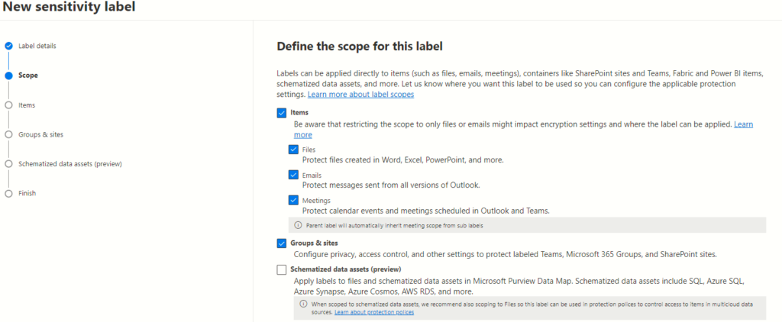Disable the Emails scope checkbox
Viewport: 782px width, 322px height.
pyautogui.click(x=293, y=175)
